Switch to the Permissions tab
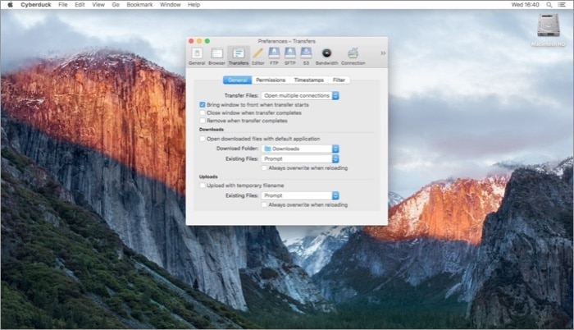Screen dimensions: 574x330 click(x=270, y=80)
